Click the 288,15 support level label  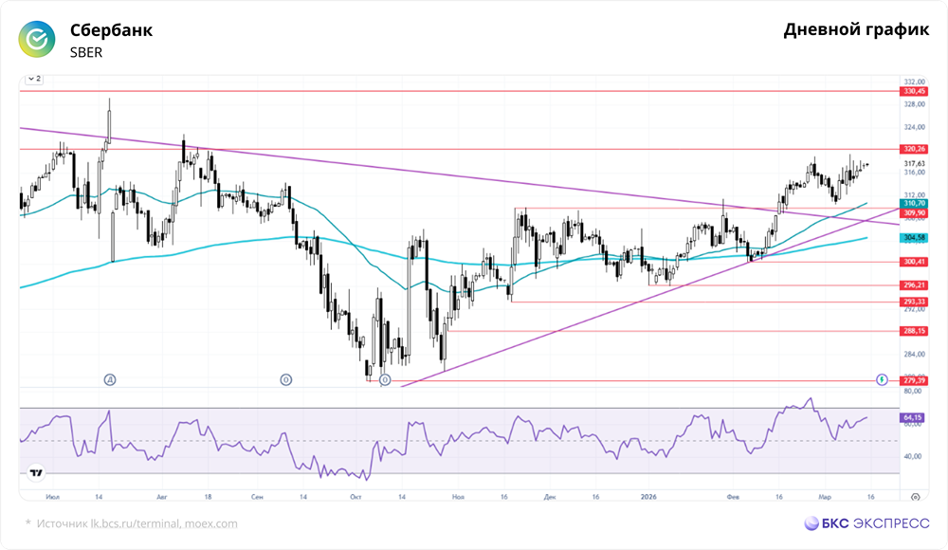[x=914, y=331]
